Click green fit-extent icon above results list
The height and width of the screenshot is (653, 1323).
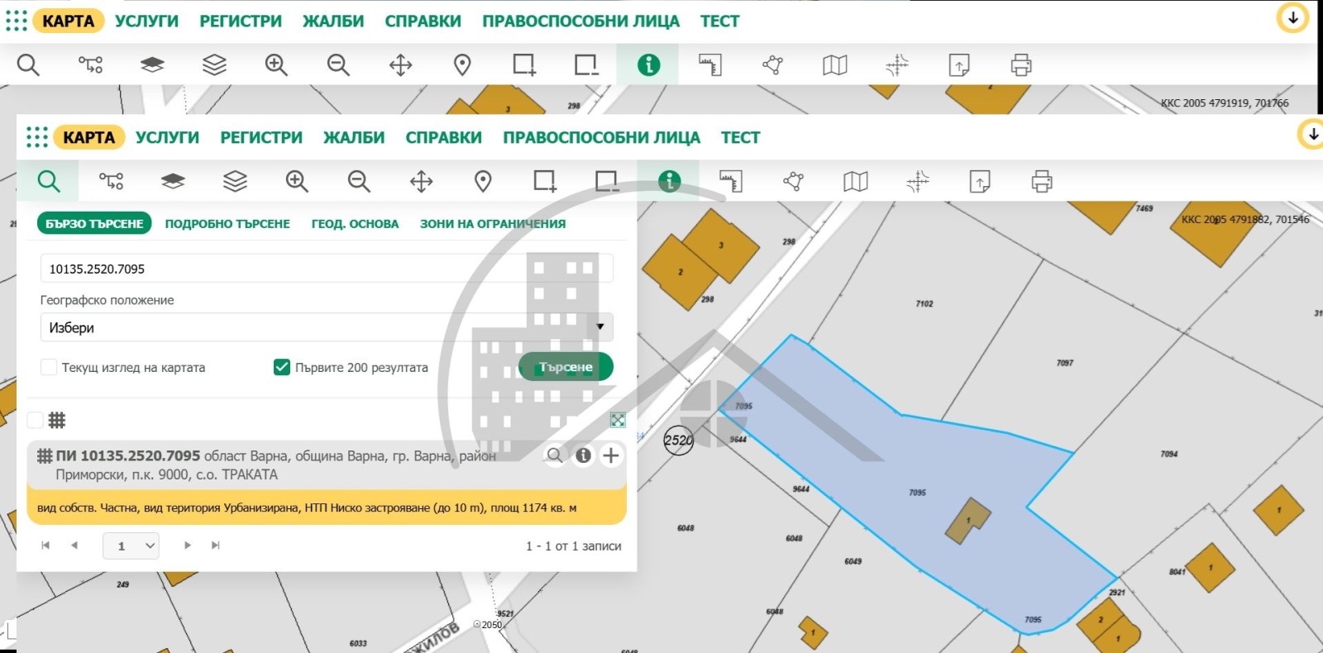pyautogui.click(x=618, y=420)
